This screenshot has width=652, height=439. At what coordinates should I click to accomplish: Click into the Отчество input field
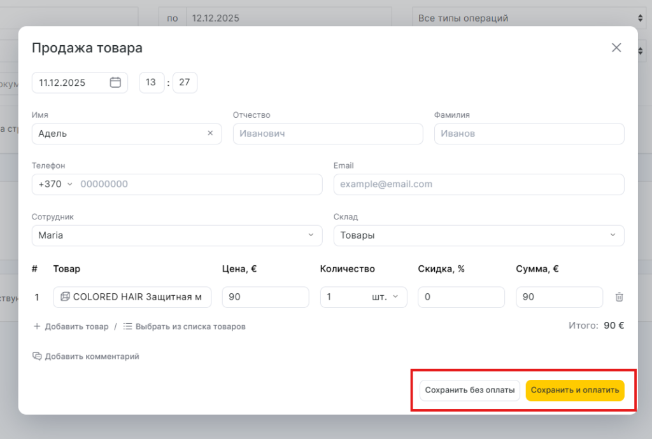[327, 134]
